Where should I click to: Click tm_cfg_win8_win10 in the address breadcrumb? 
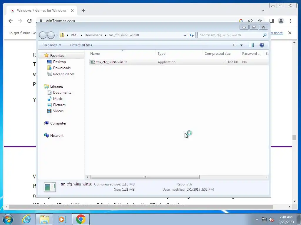124,35
